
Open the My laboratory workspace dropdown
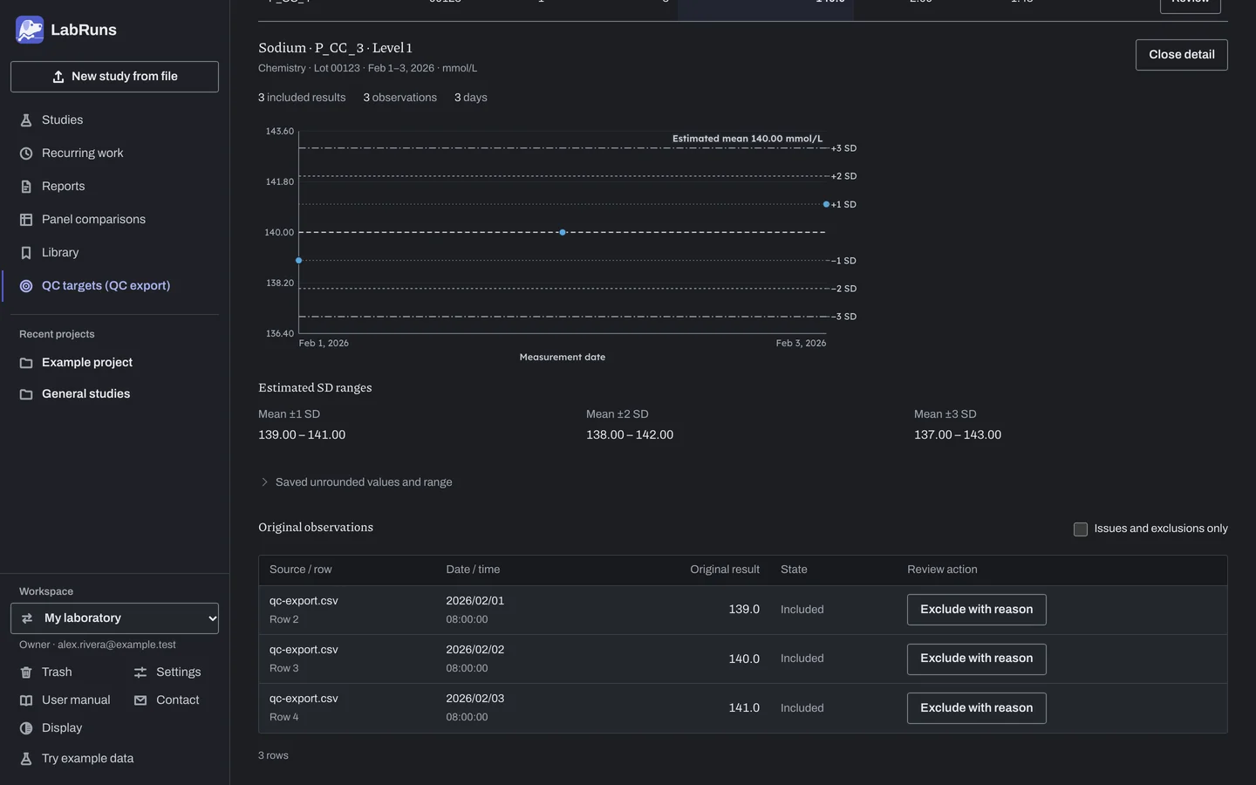coord(114,618)
